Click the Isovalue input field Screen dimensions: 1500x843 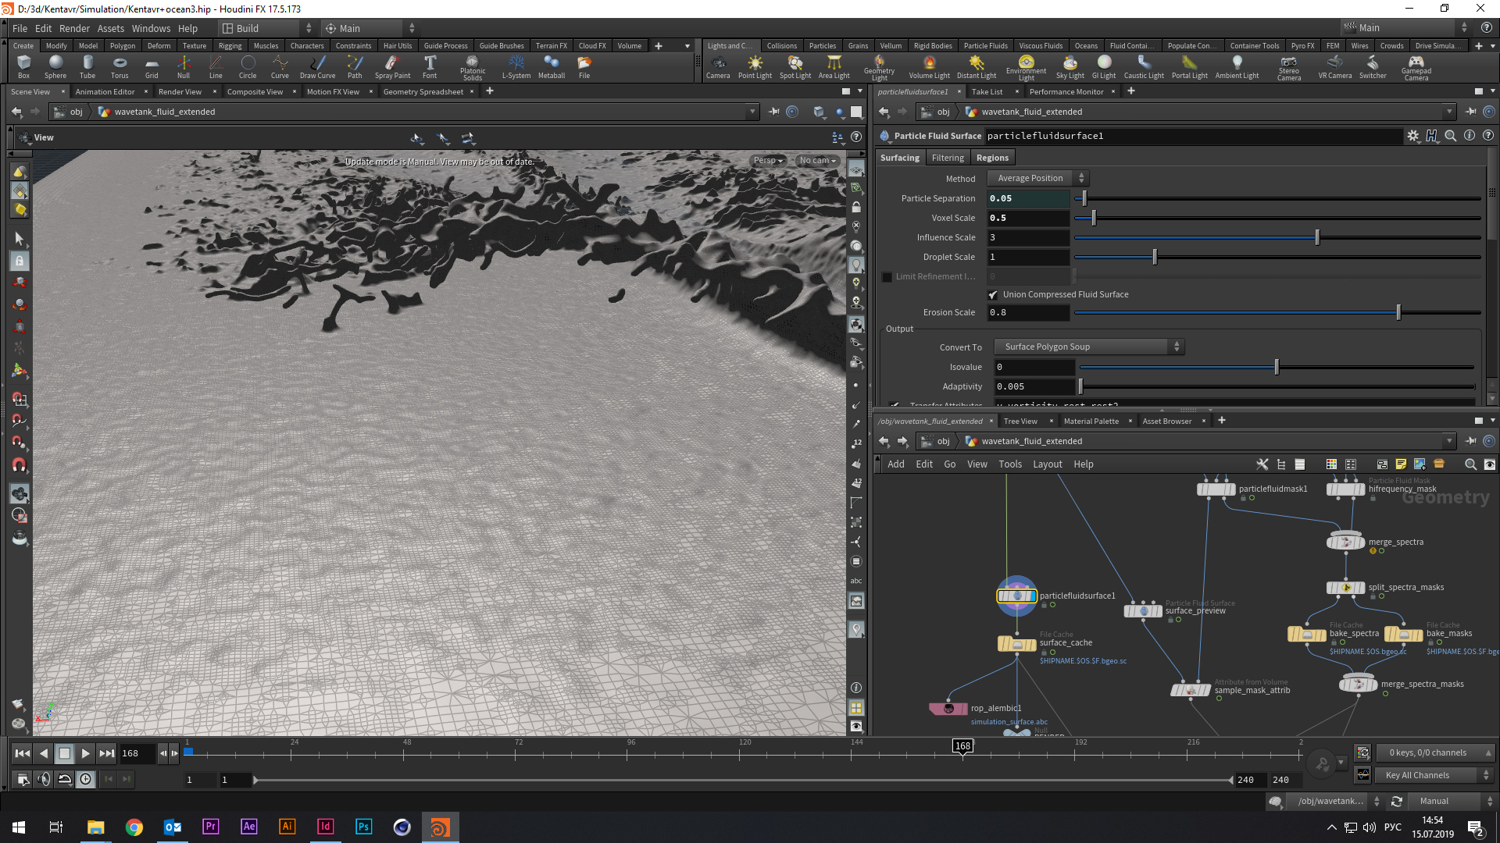(1034, 367)
